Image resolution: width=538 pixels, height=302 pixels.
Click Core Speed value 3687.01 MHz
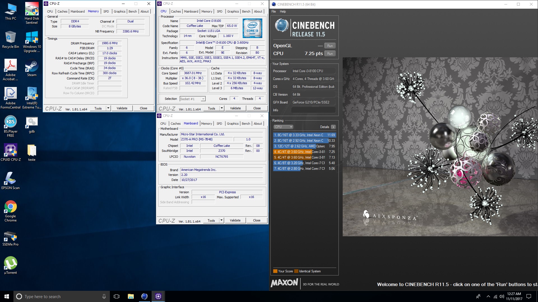pos(193,73)
